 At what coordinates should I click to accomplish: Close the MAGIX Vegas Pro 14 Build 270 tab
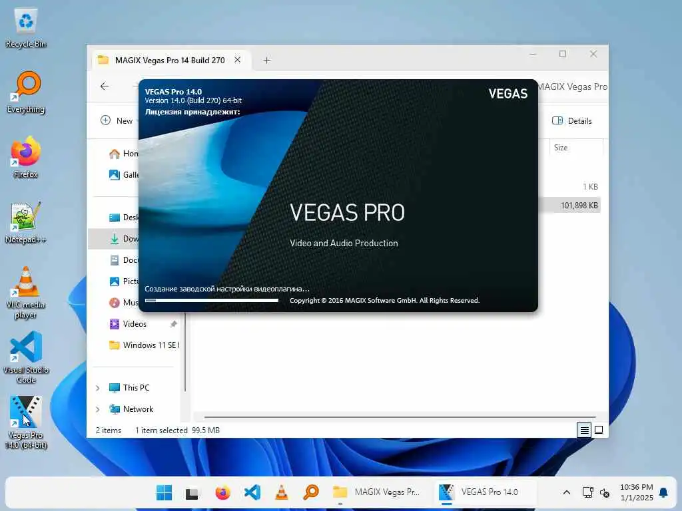click(238, 60)
